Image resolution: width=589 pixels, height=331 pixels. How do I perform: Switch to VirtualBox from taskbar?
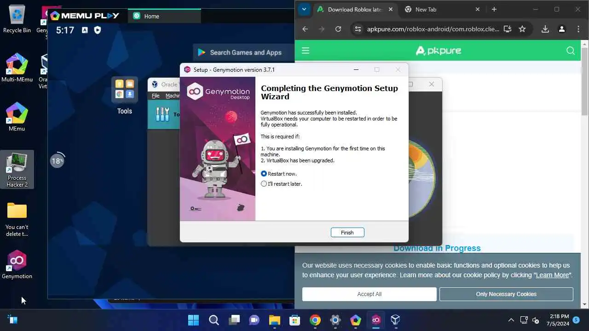[x=396, y=320]
